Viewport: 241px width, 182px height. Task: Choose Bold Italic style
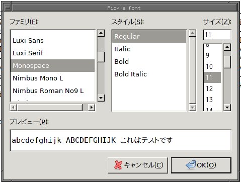coord(149,74)
